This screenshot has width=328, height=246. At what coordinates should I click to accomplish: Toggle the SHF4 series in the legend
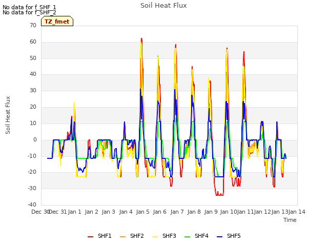coord(196,236)
